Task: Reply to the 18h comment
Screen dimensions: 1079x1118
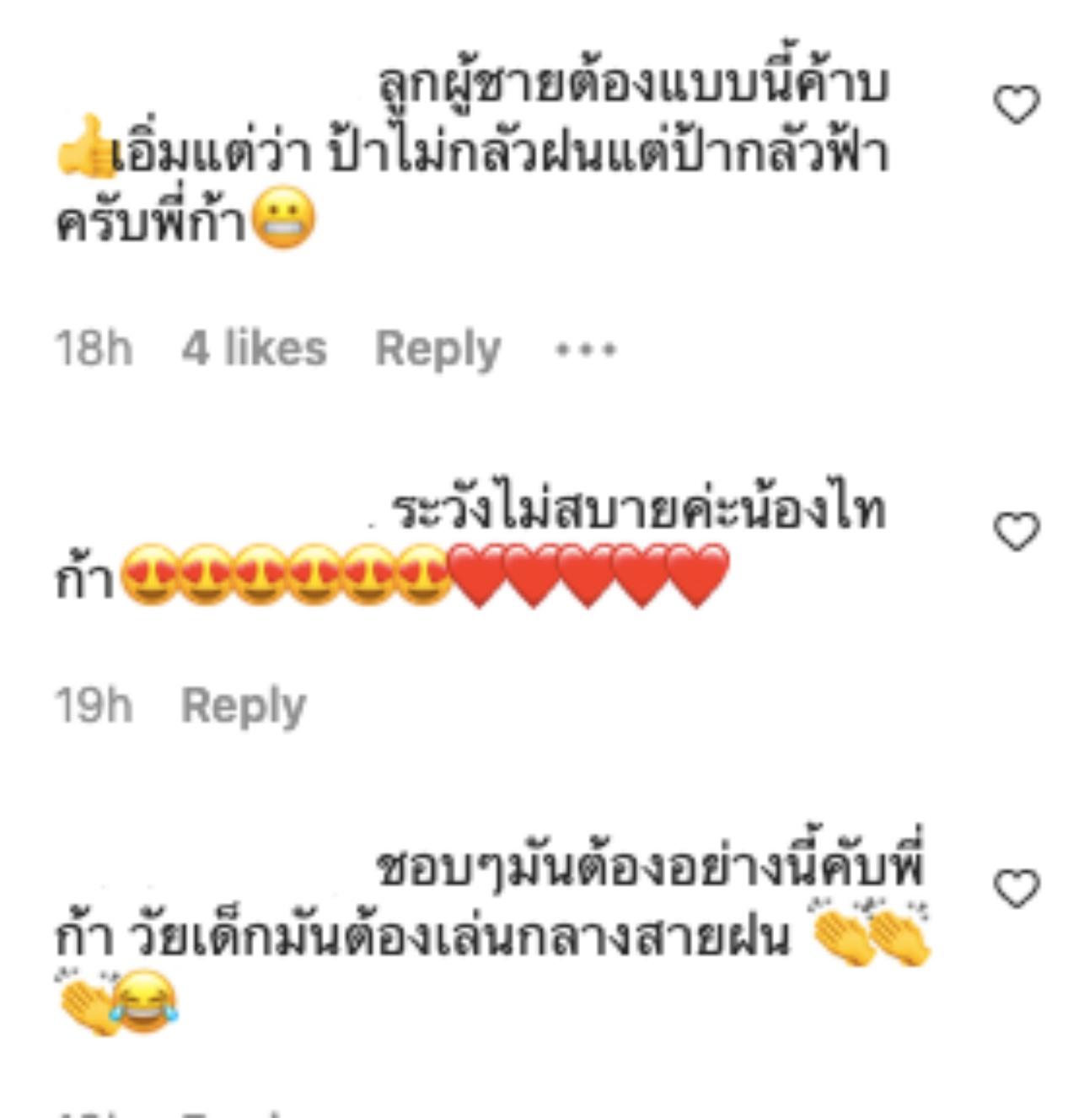Action: 438,349
